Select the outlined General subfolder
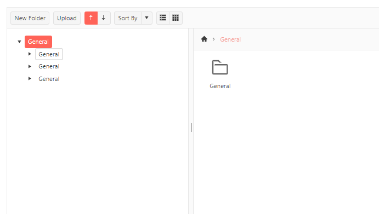Screen dimensions: 379x214 (x=49, y=54)
